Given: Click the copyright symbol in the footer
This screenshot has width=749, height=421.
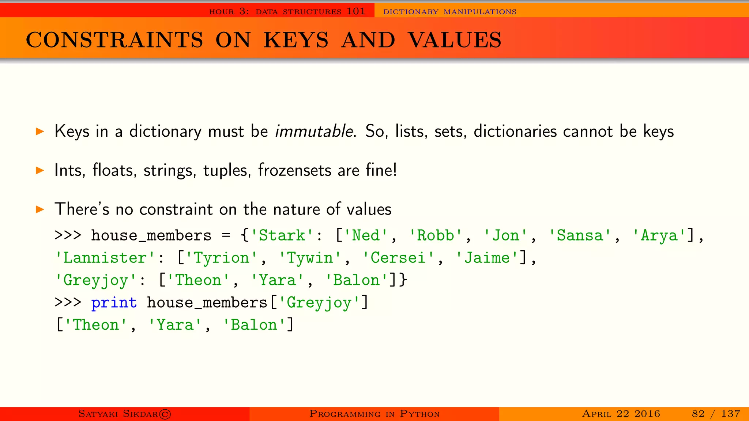Looking at the screenshot, I should click(x=165, y=414).
